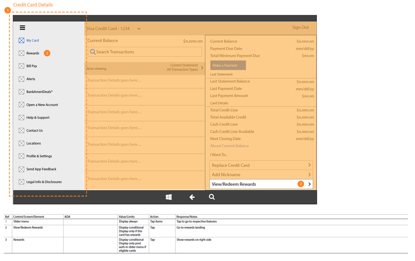Click the I Want To... section label
Image resolution: width=415 pixels, height=261 pixels.
click(219, 155)
